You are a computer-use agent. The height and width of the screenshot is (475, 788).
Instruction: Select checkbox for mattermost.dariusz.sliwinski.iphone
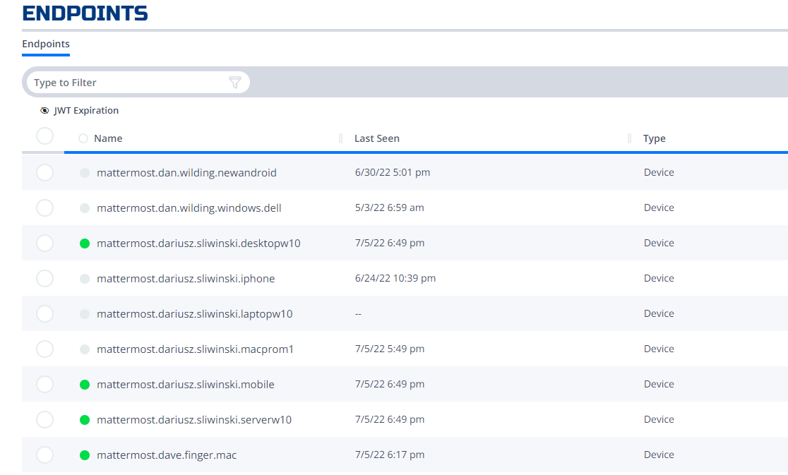(x=44, y=278)
